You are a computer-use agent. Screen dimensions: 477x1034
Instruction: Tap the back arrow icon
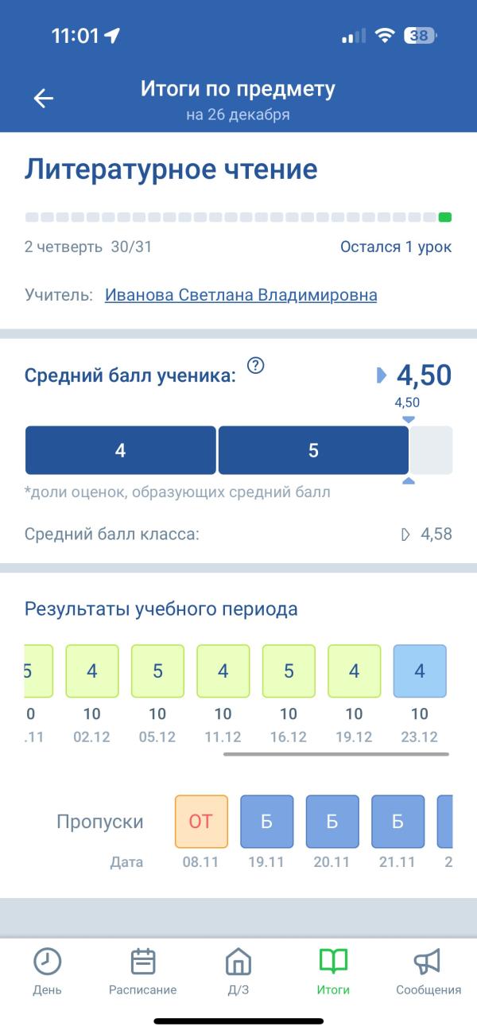43,98
